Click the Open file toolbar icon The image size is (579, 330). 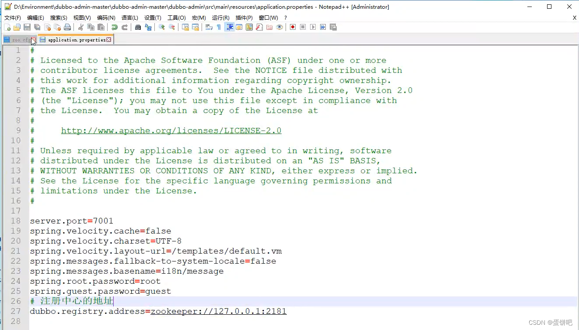(17, 27)
